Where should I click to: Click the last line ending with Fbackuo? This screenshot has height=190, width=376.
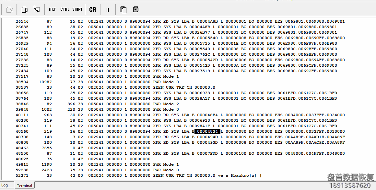[207, 175]
